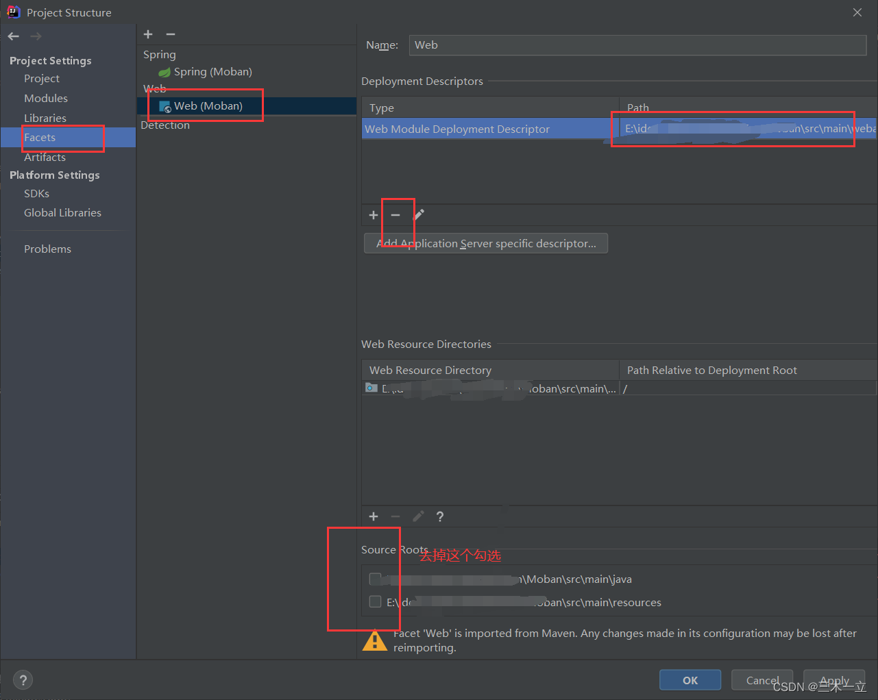Add a web resource directory

[374, 516]
